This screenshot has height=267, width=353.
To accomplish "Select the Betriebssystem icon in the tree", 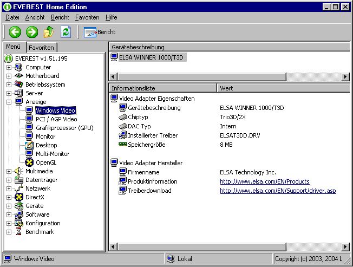I will coord(19,84).
